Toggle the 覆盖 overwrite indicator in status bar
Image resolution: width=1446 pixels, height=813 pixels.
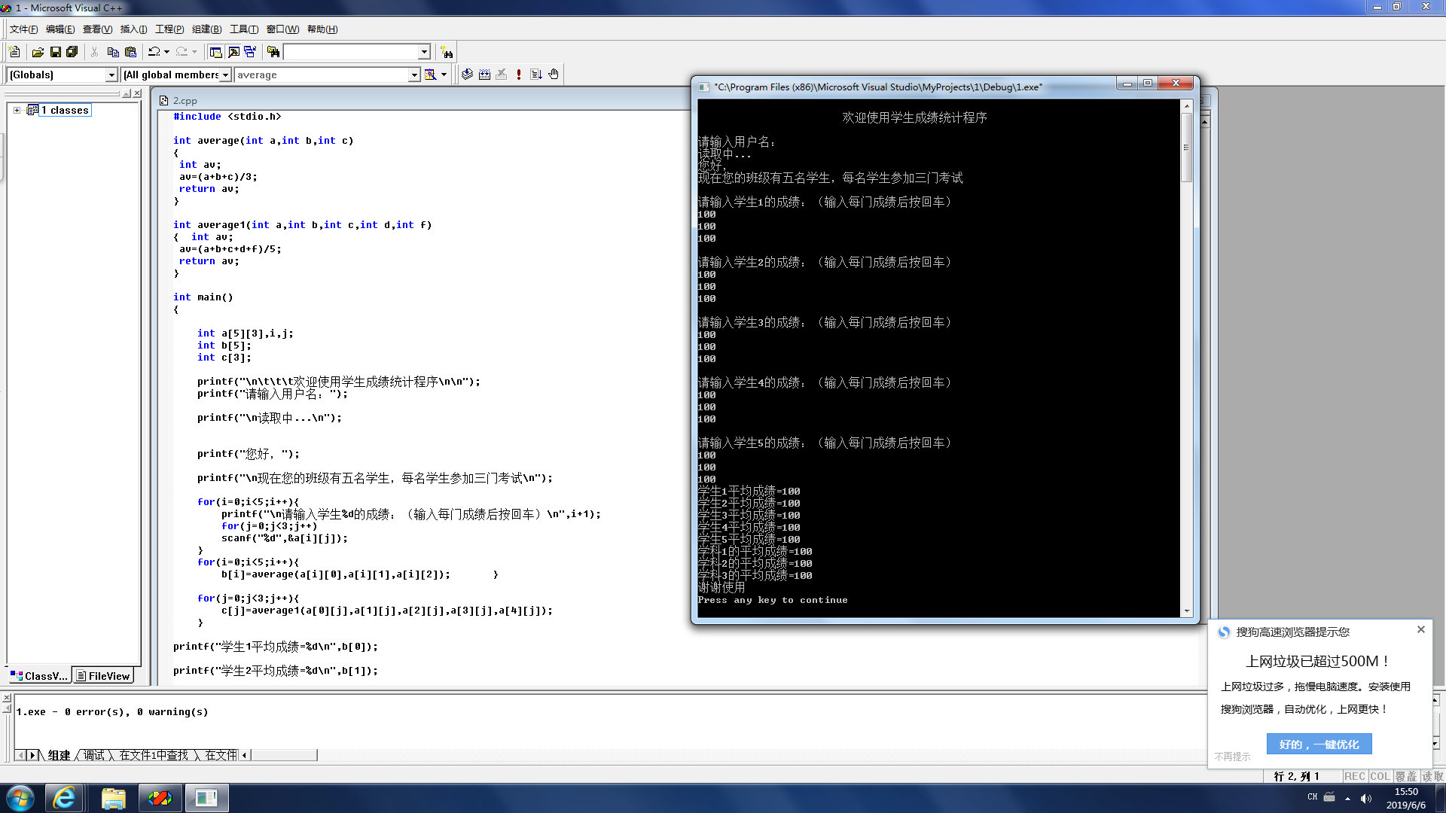click(x=1405, y=776)
